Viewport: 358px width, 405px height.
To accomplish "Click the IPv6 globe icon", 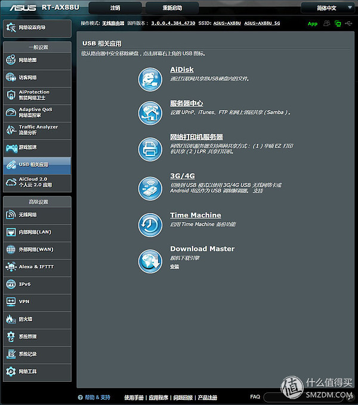I will 11,284.
